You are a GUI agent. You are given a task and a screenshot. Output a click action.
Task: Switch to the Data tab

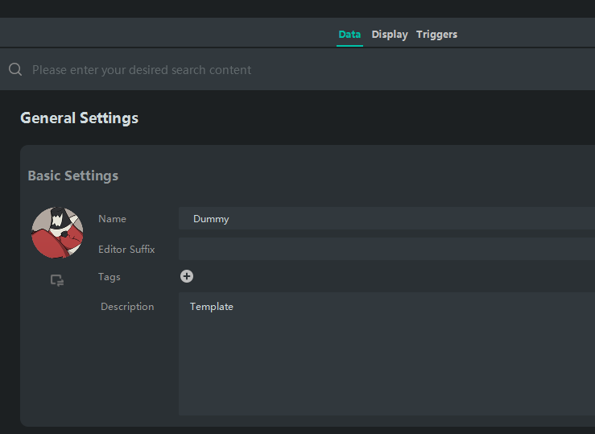(349, 35)
